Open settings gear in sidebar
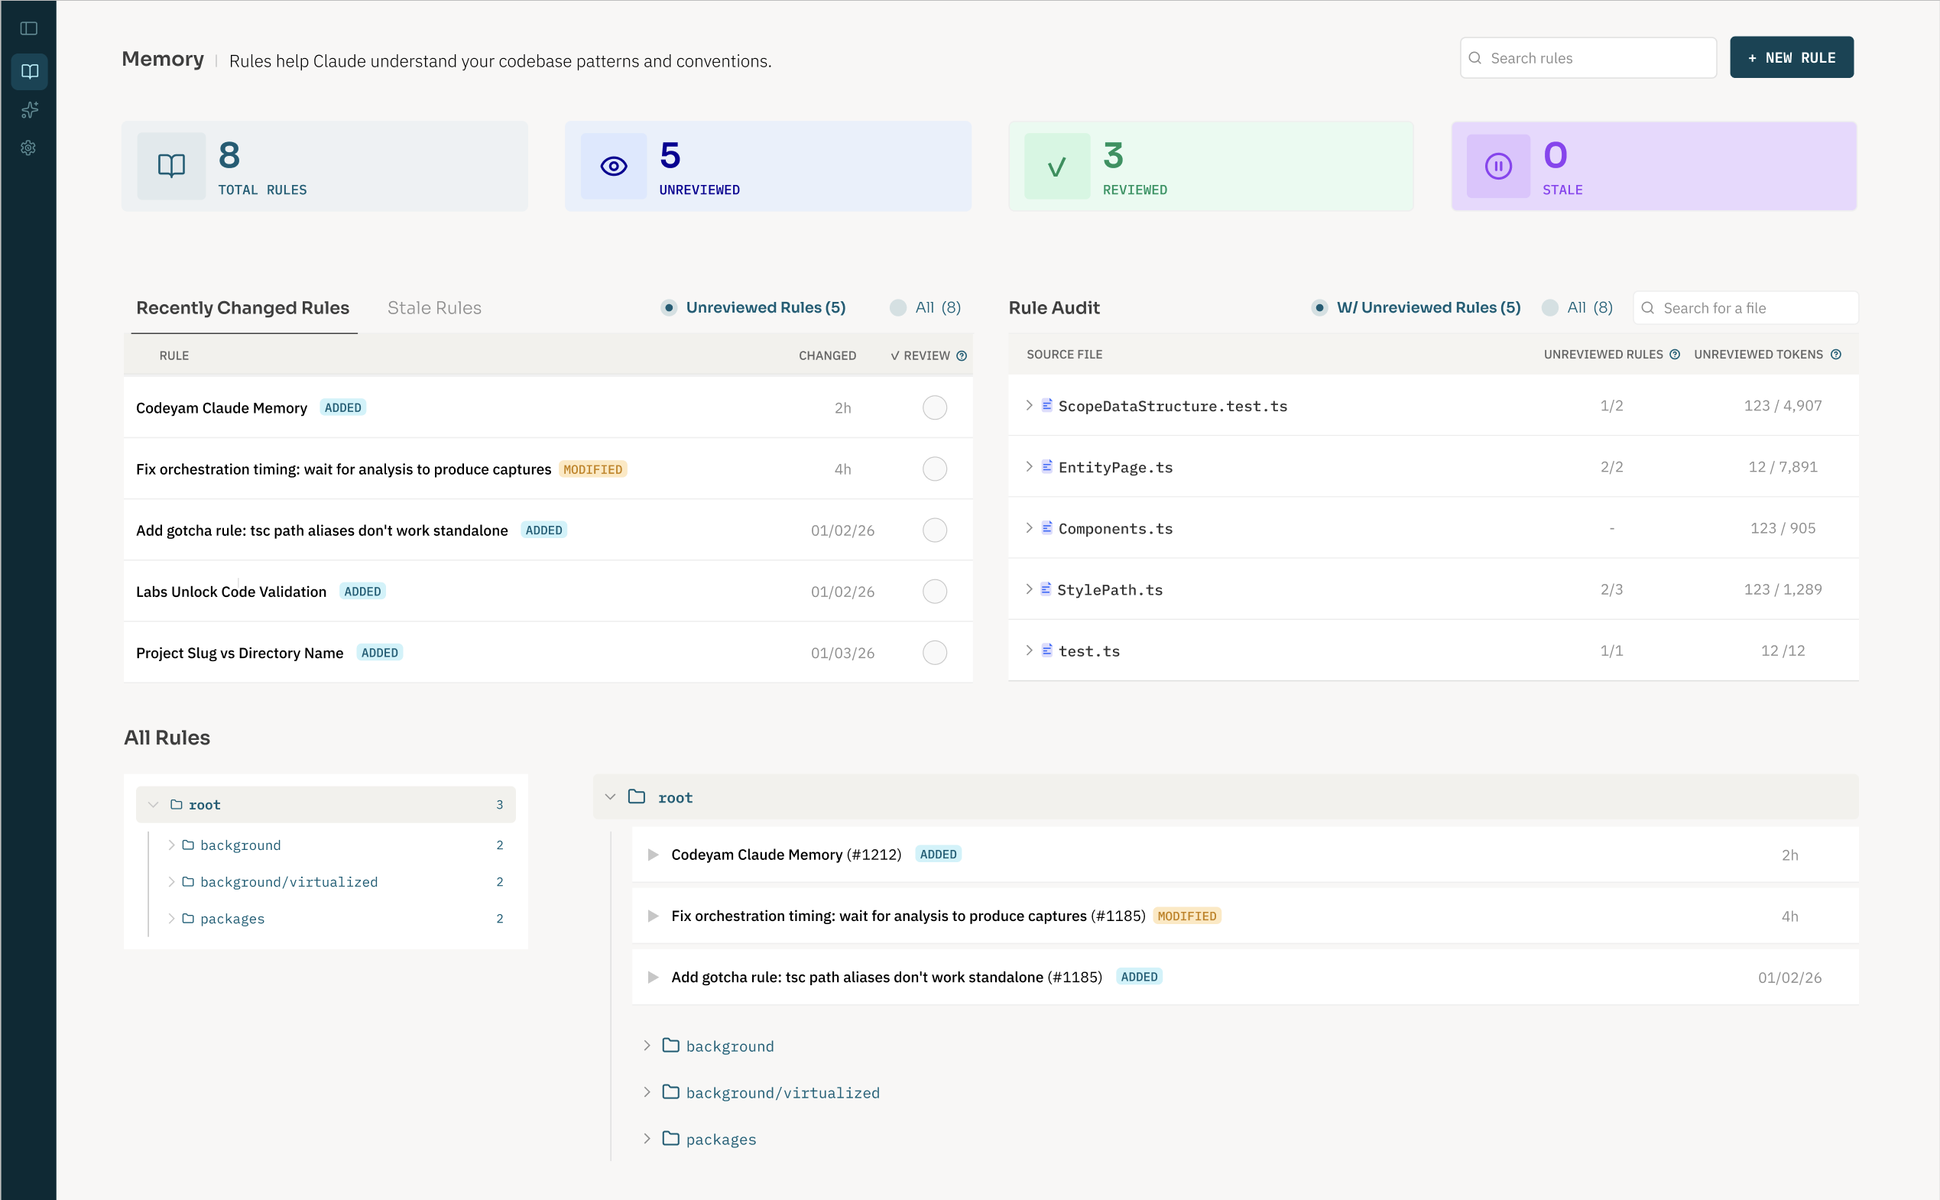Screen dimensions: 1940x1200 (28, 148)
